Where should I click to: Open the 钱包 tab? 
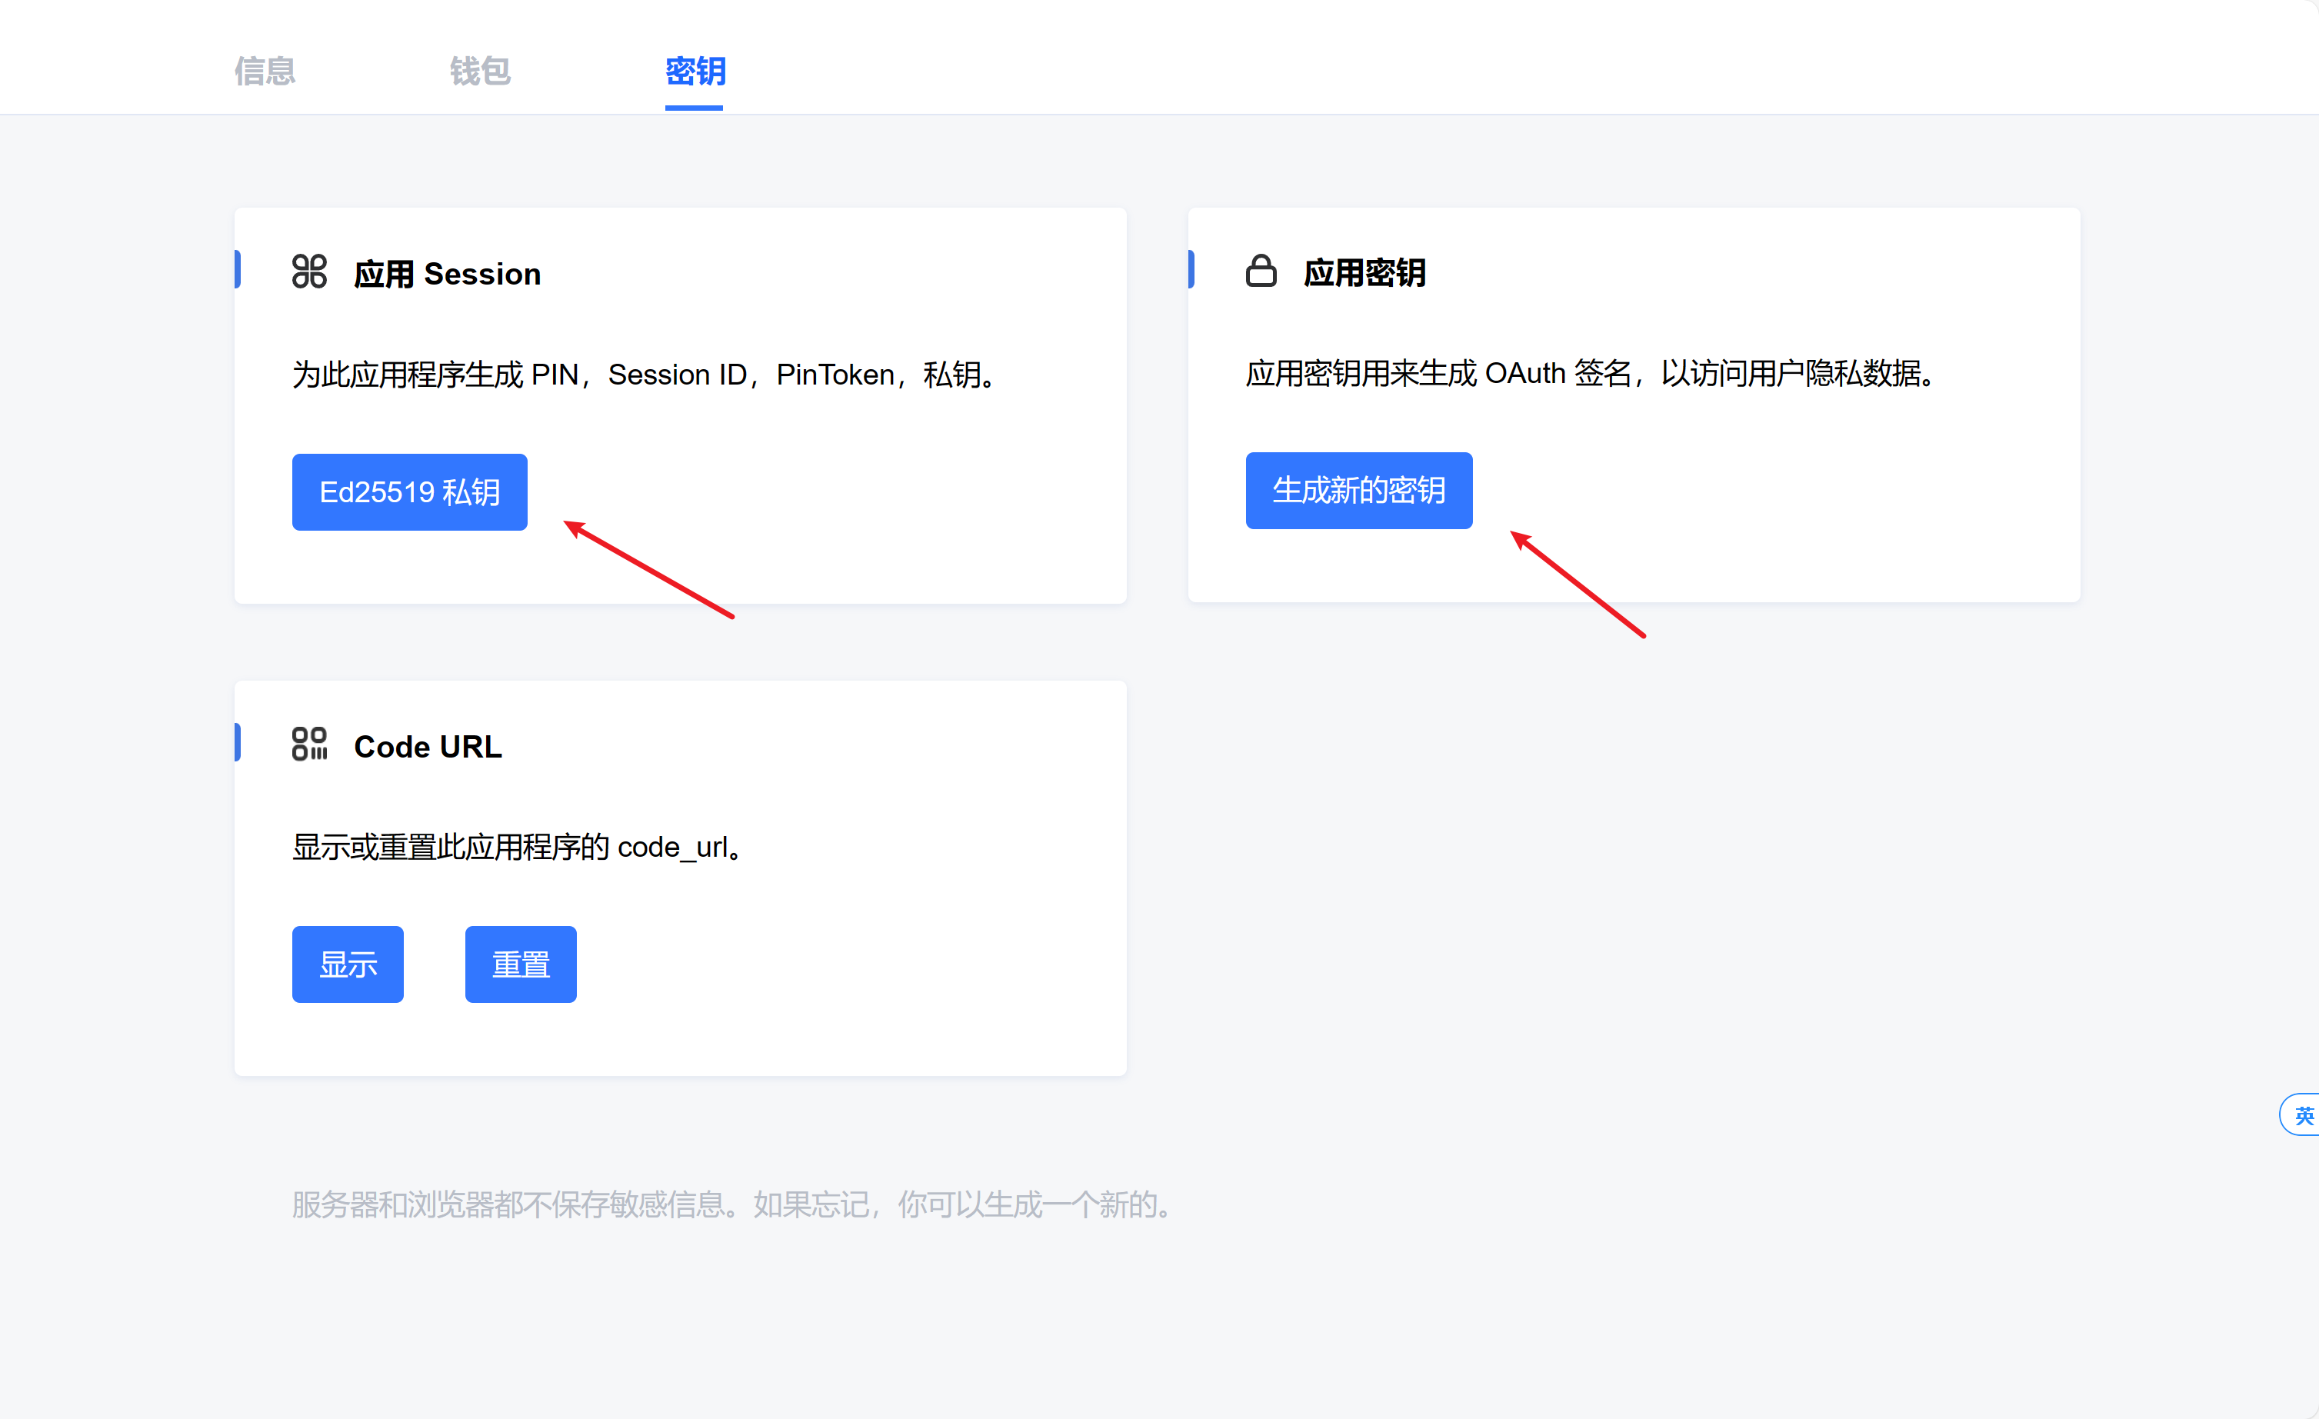(480, 72)
